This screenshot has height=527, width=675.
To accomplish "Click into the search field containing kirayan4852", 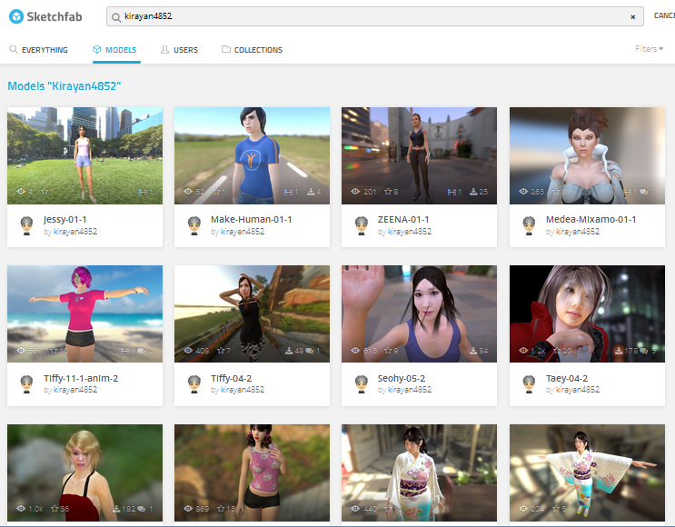I will tap(374, 16).
